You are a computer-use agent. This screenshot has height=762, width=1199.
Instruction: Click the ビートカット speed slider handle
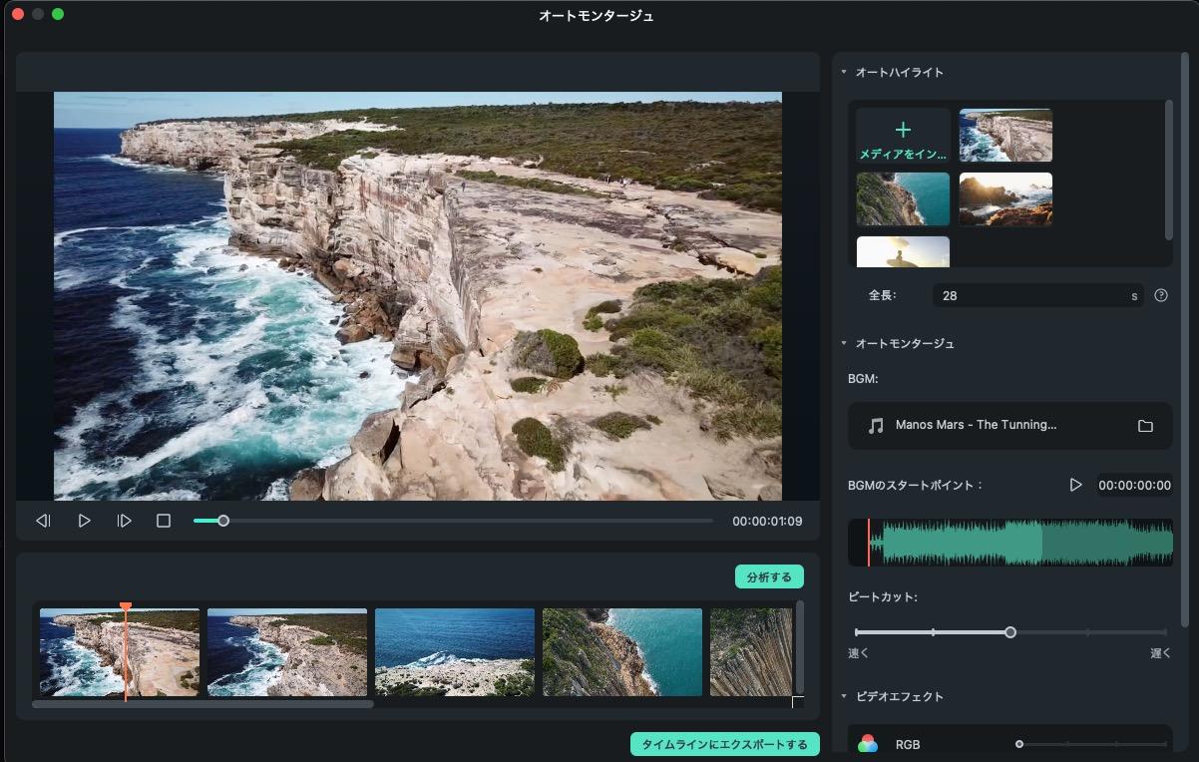pyautogui.click(x=1010, y=632)
